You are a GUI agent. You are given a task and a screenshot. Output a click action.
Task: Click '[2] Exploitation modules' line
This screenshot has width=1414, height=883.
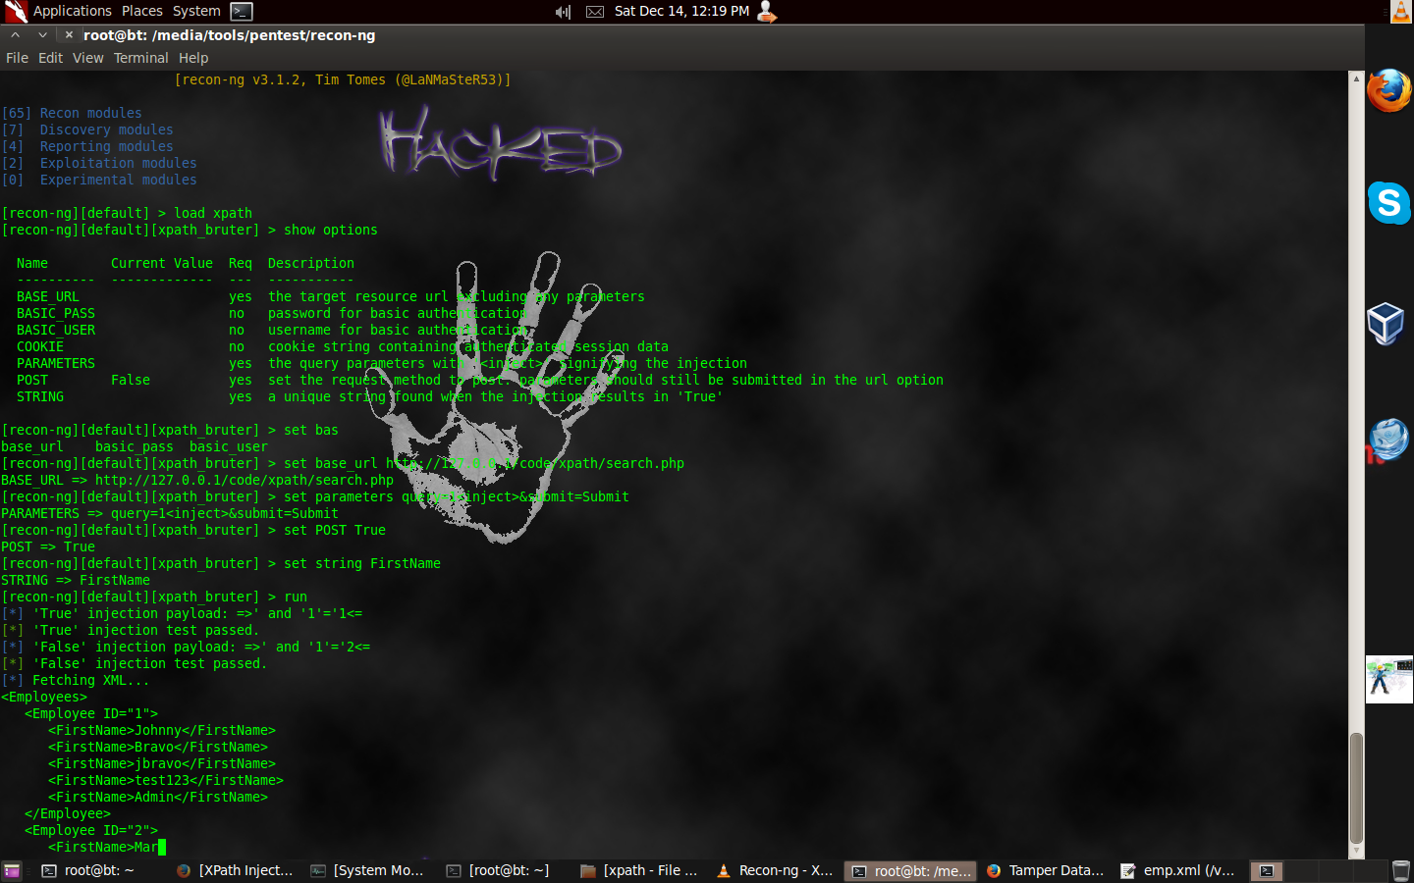pos(99,163)
